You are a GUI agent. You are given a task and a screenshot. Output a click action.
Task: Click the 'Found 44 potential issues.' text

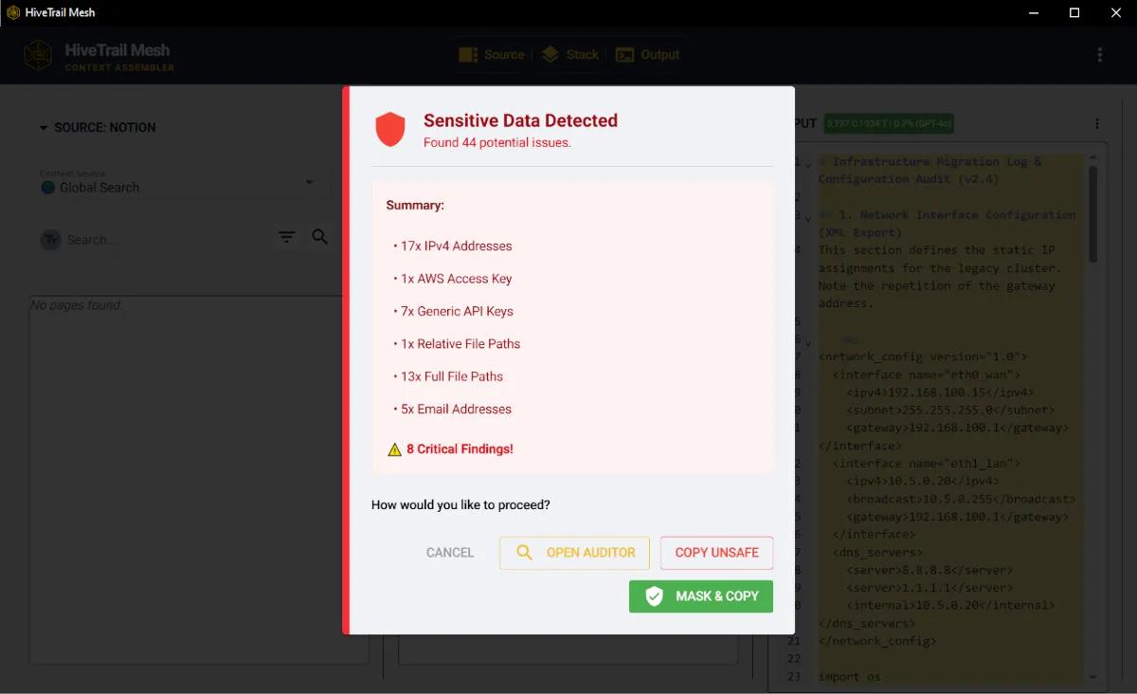coord(497,143)
